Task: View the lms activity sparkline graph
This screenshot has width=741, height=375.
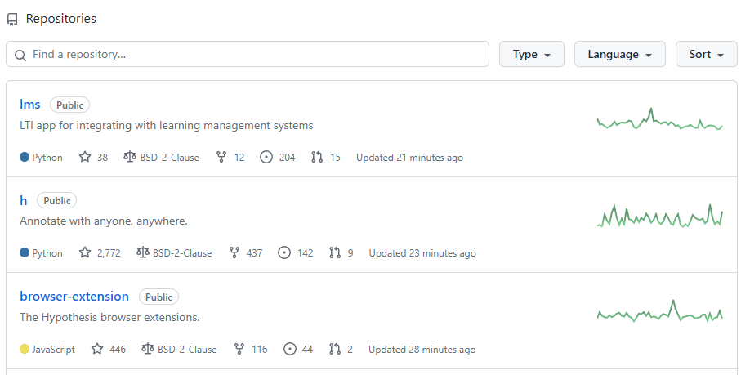Action: pyautogui.click(x=660, y=119)
